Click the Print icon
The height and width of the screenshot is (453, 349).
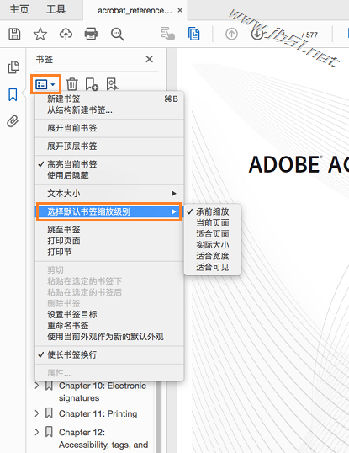tap(91, 34)
